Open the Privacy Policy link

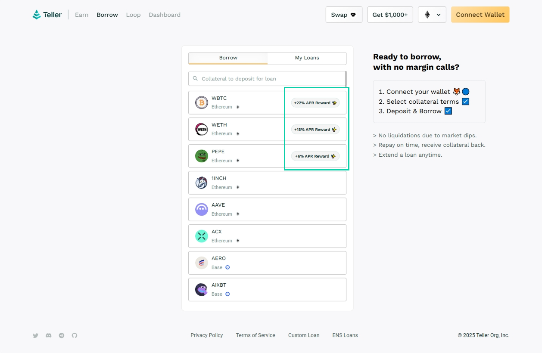point(207,335)
